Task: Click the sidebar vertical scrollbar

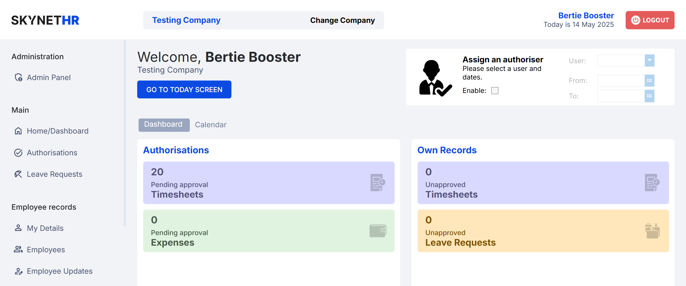Action: 125,133
